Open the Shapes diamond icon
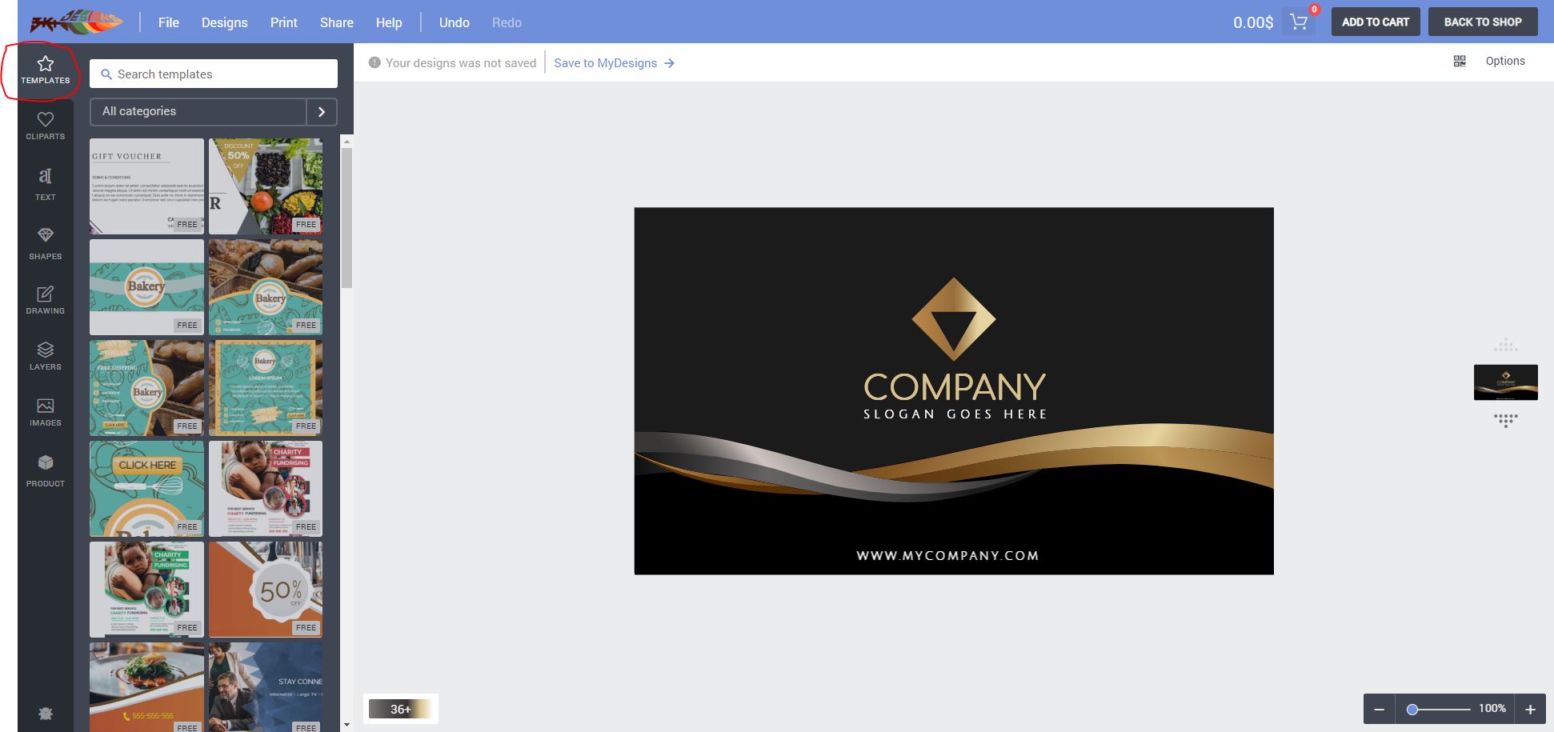 [x=46, y=243]
